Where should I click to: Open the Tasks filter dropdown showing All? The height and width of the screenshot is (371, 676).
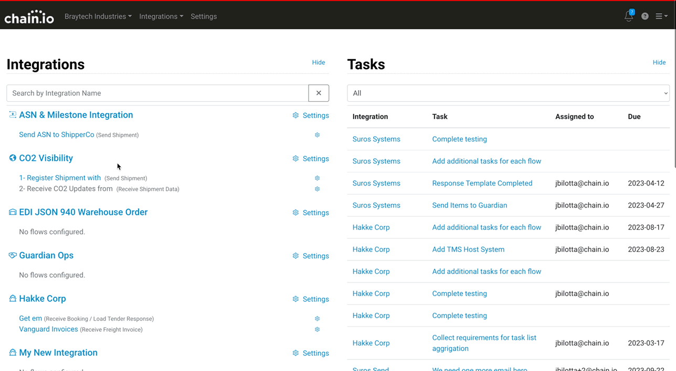click(508, 93)
